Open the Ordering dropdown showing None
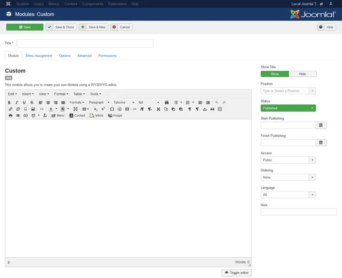Screen dimensions: 342x278 tap(288, 177)
